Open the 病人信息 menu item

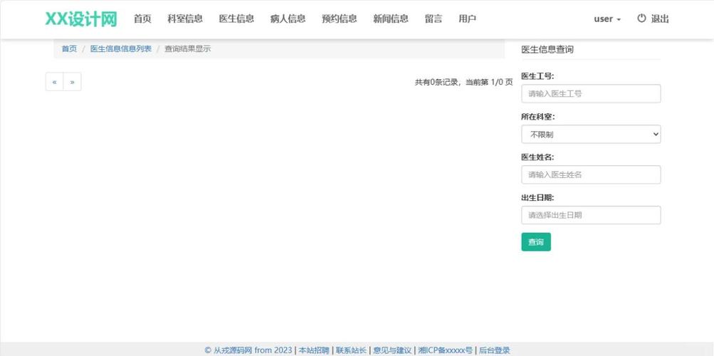(288, 19)
